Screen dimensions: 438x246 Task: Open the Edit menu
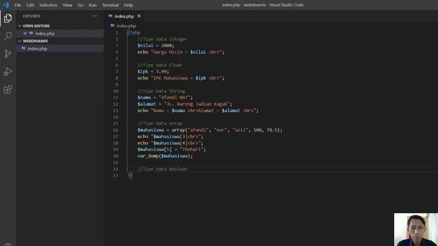30,5
